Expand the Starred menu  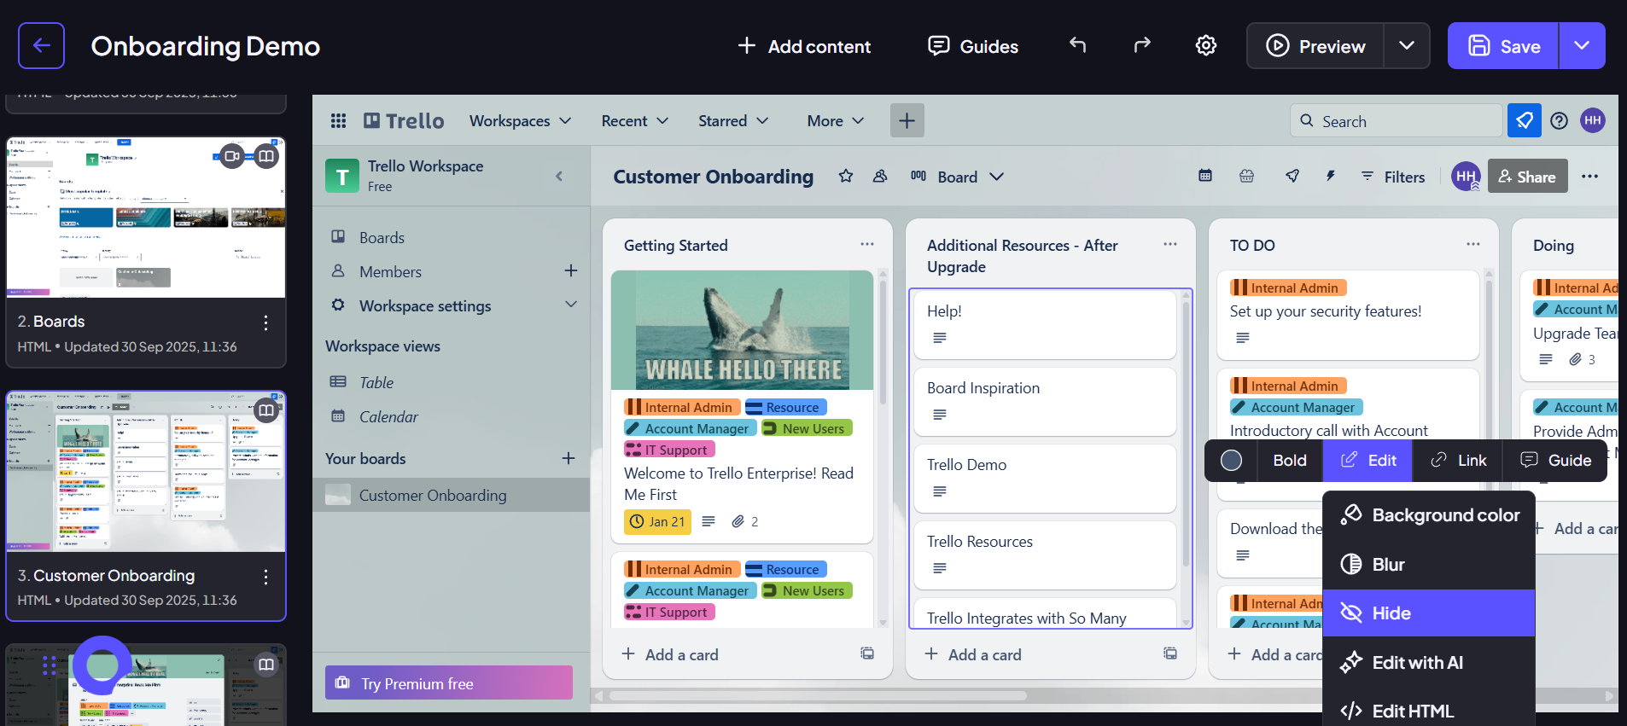click(x=733, y=121)
